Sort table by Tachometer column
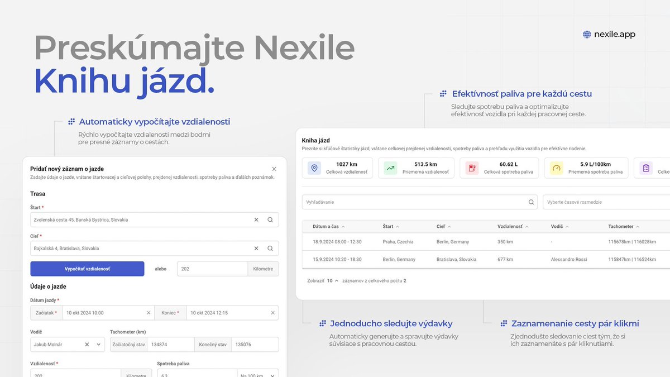 [x=624, y=226]
